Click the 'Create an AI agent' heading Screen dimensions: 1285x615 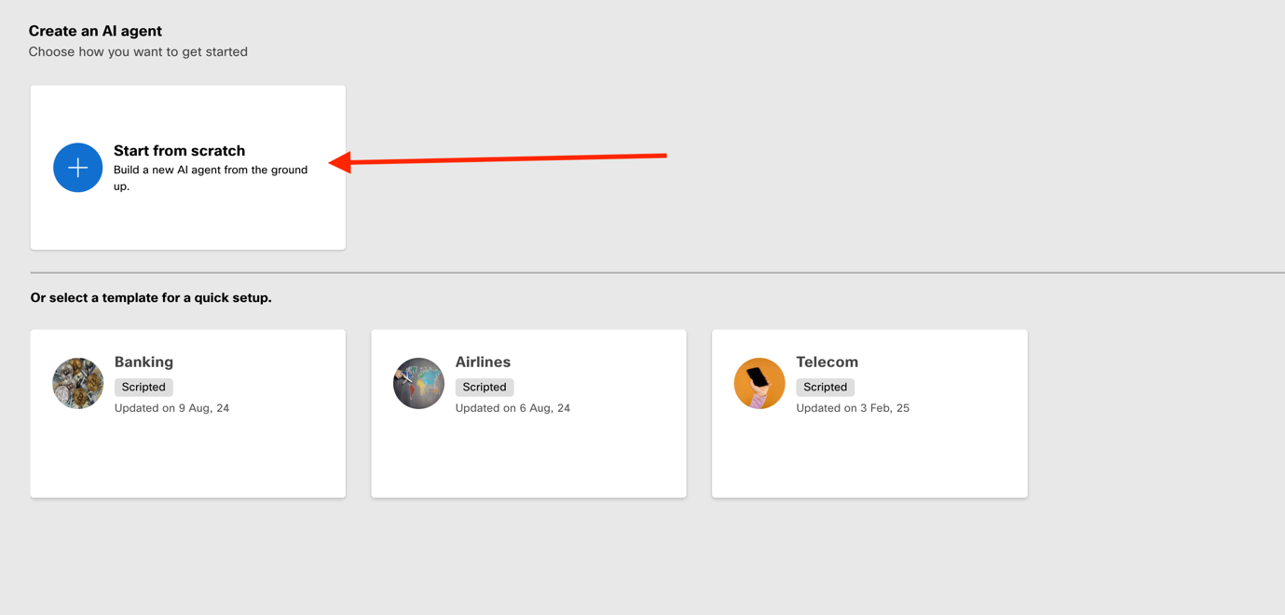(95, 31)
